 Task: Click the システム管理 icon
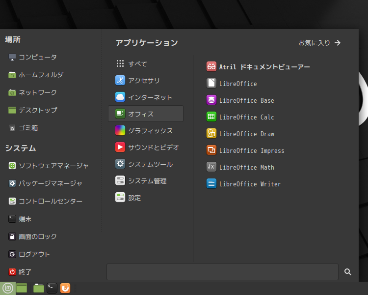click(120, 180)
